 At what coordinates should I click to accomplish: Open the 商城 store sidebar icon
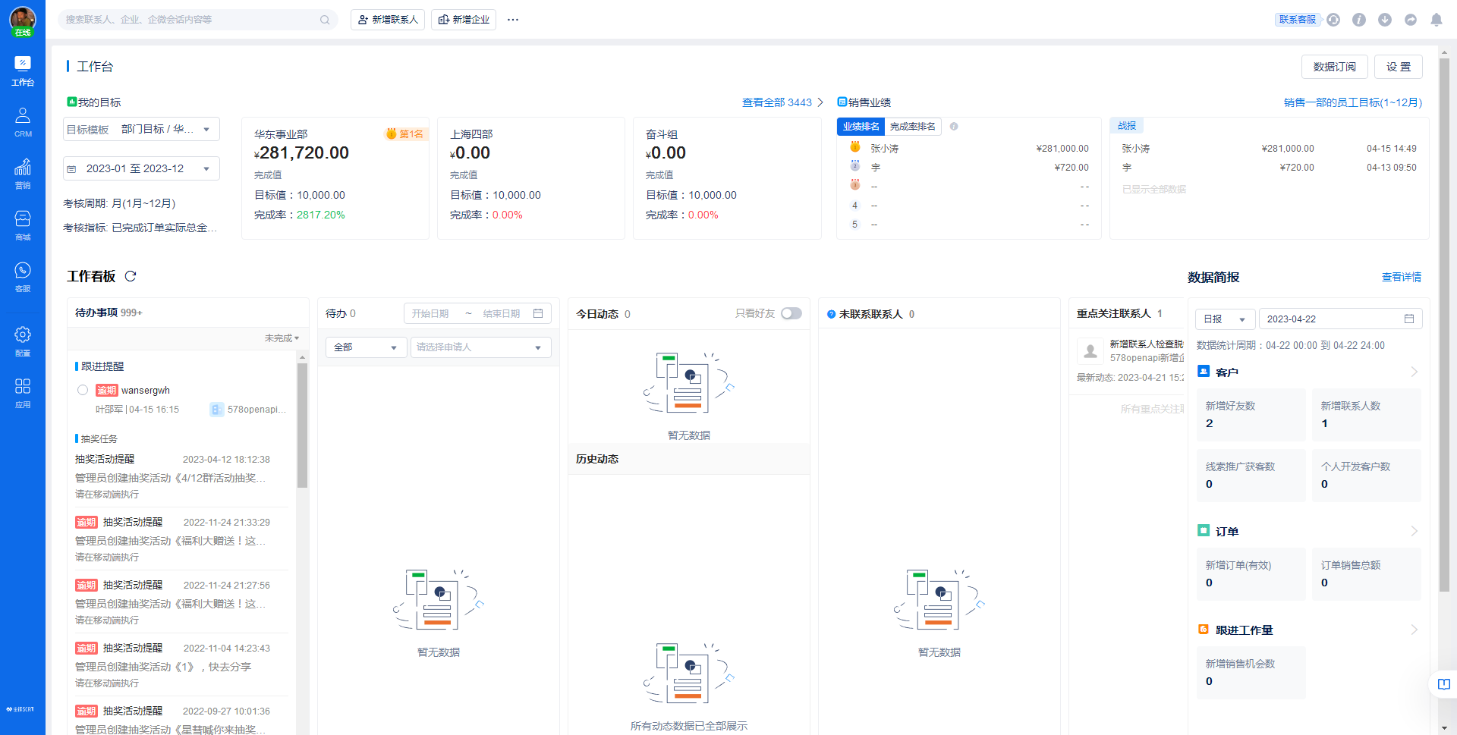coord(23,225)
